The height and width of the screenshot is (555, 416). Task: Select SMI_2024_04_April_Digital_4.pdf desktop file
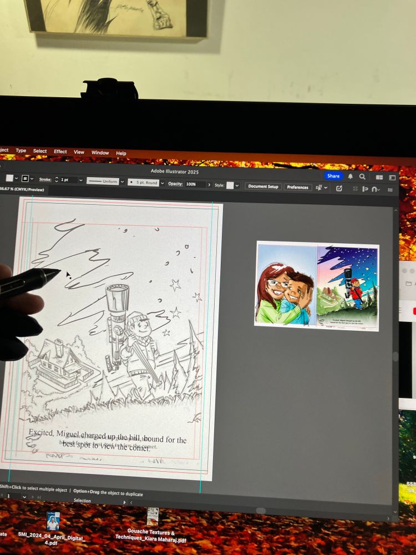pos(52,529)
